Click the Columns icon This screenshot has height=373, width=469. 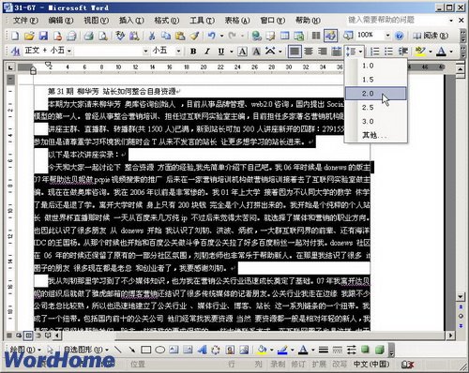[x=316, y=36]
